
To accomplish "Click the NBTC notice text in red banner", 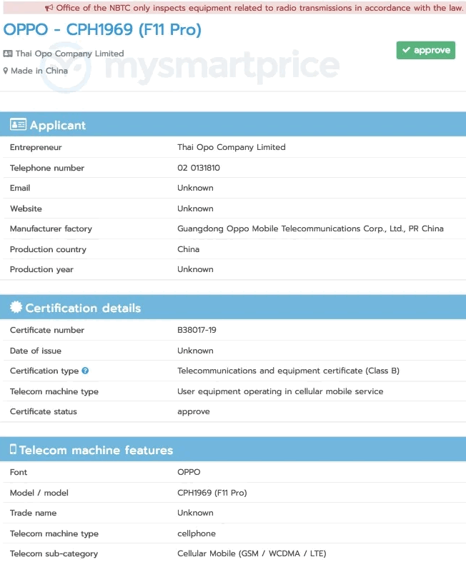I will [259, 8].
